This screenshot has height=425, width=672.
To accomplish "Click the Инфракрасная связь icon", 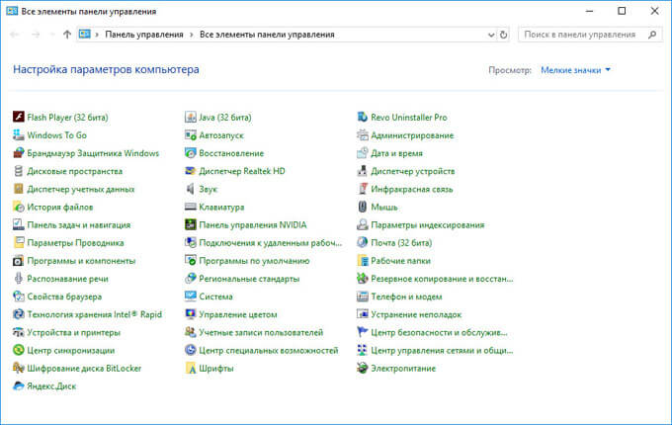I will (362, 189).
